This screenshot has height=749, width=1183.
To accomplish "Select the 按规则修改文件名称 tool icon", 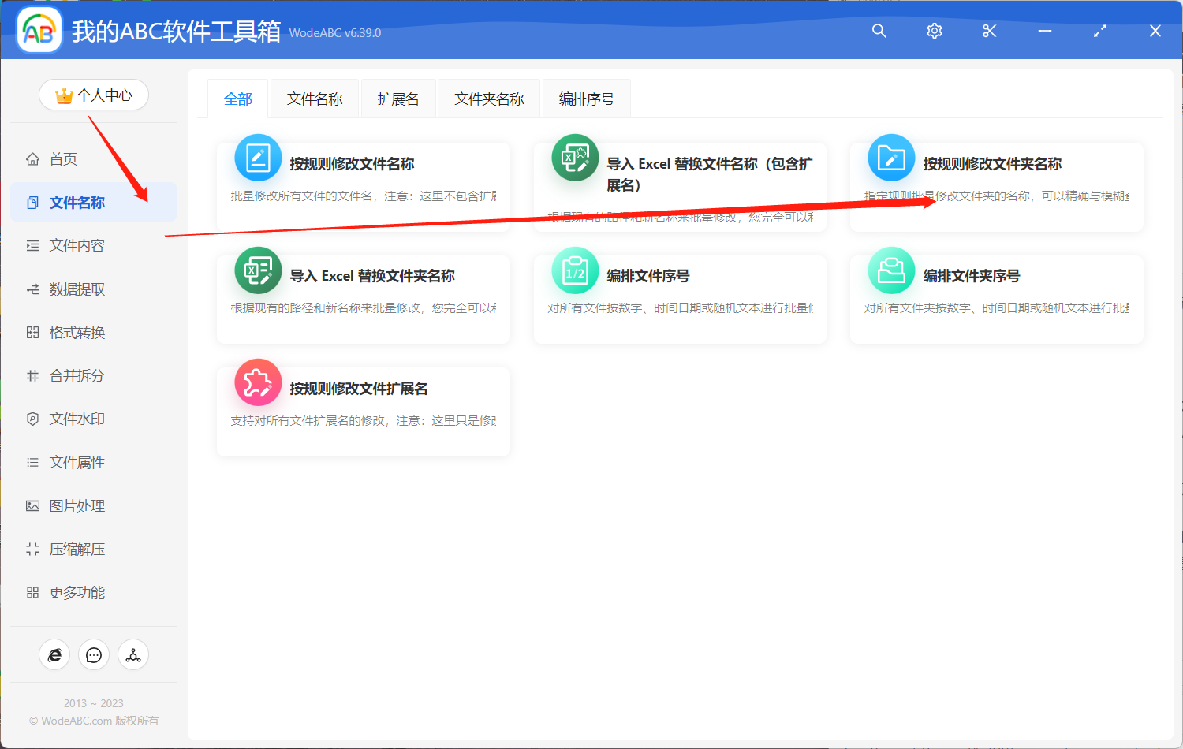I will (x=258, y=158).
